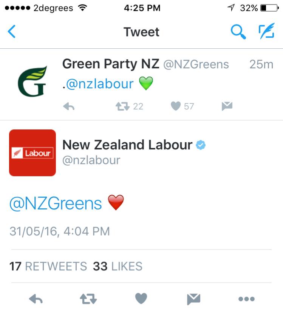Image resolution: width=283 pixels, height=314 pixels.
Task: Open Green Party NZ profile picture
Action: coord(32,81)
